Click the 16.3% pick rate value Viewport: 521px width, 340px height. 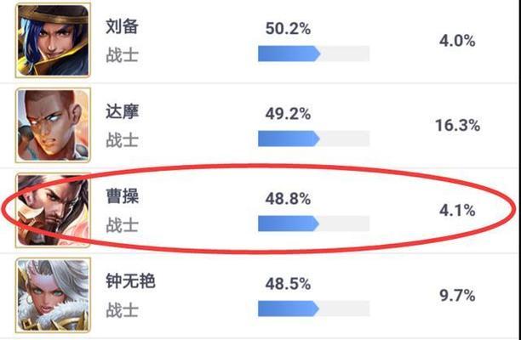click(x=457, y=126)
